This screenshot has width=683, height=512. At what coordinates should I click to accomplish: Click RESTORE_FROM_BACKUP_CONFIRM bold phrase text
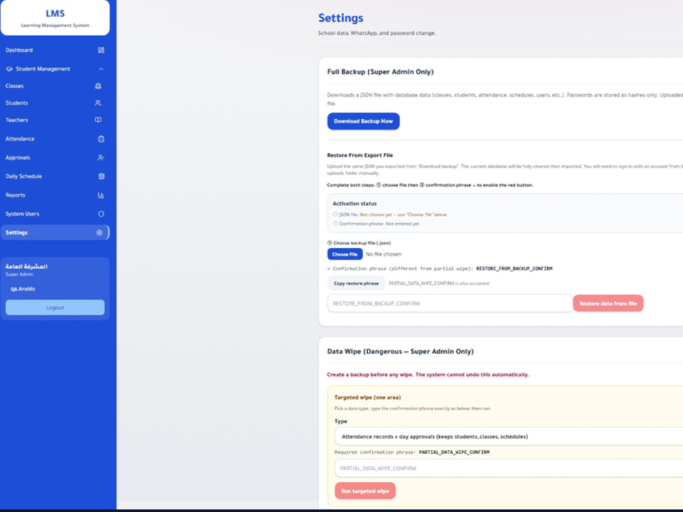[514, 268]
